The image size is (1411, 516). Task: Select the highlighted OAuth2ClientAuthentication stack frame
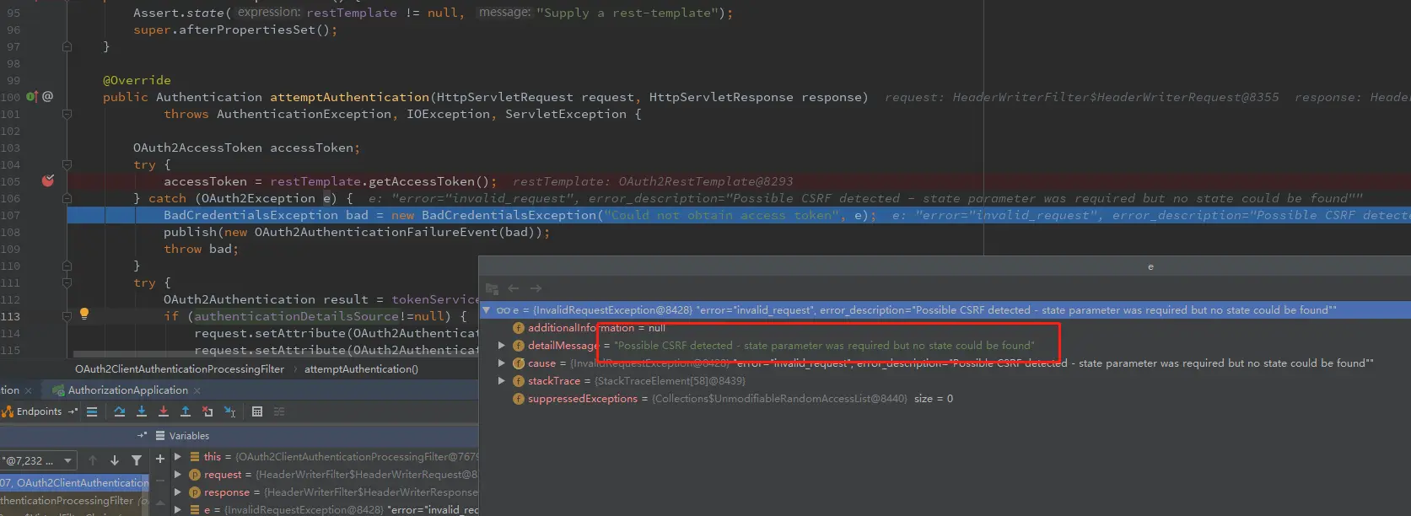74,483
